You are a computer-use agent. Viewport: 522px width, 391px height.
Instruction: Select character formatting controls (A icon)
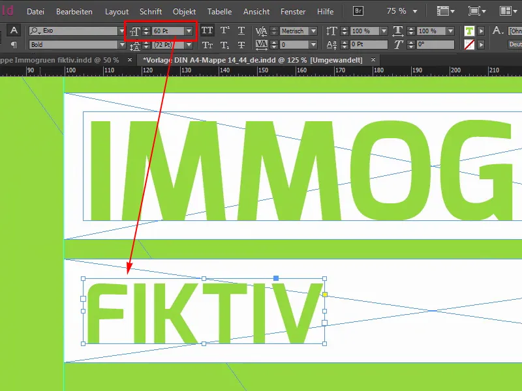14,31
